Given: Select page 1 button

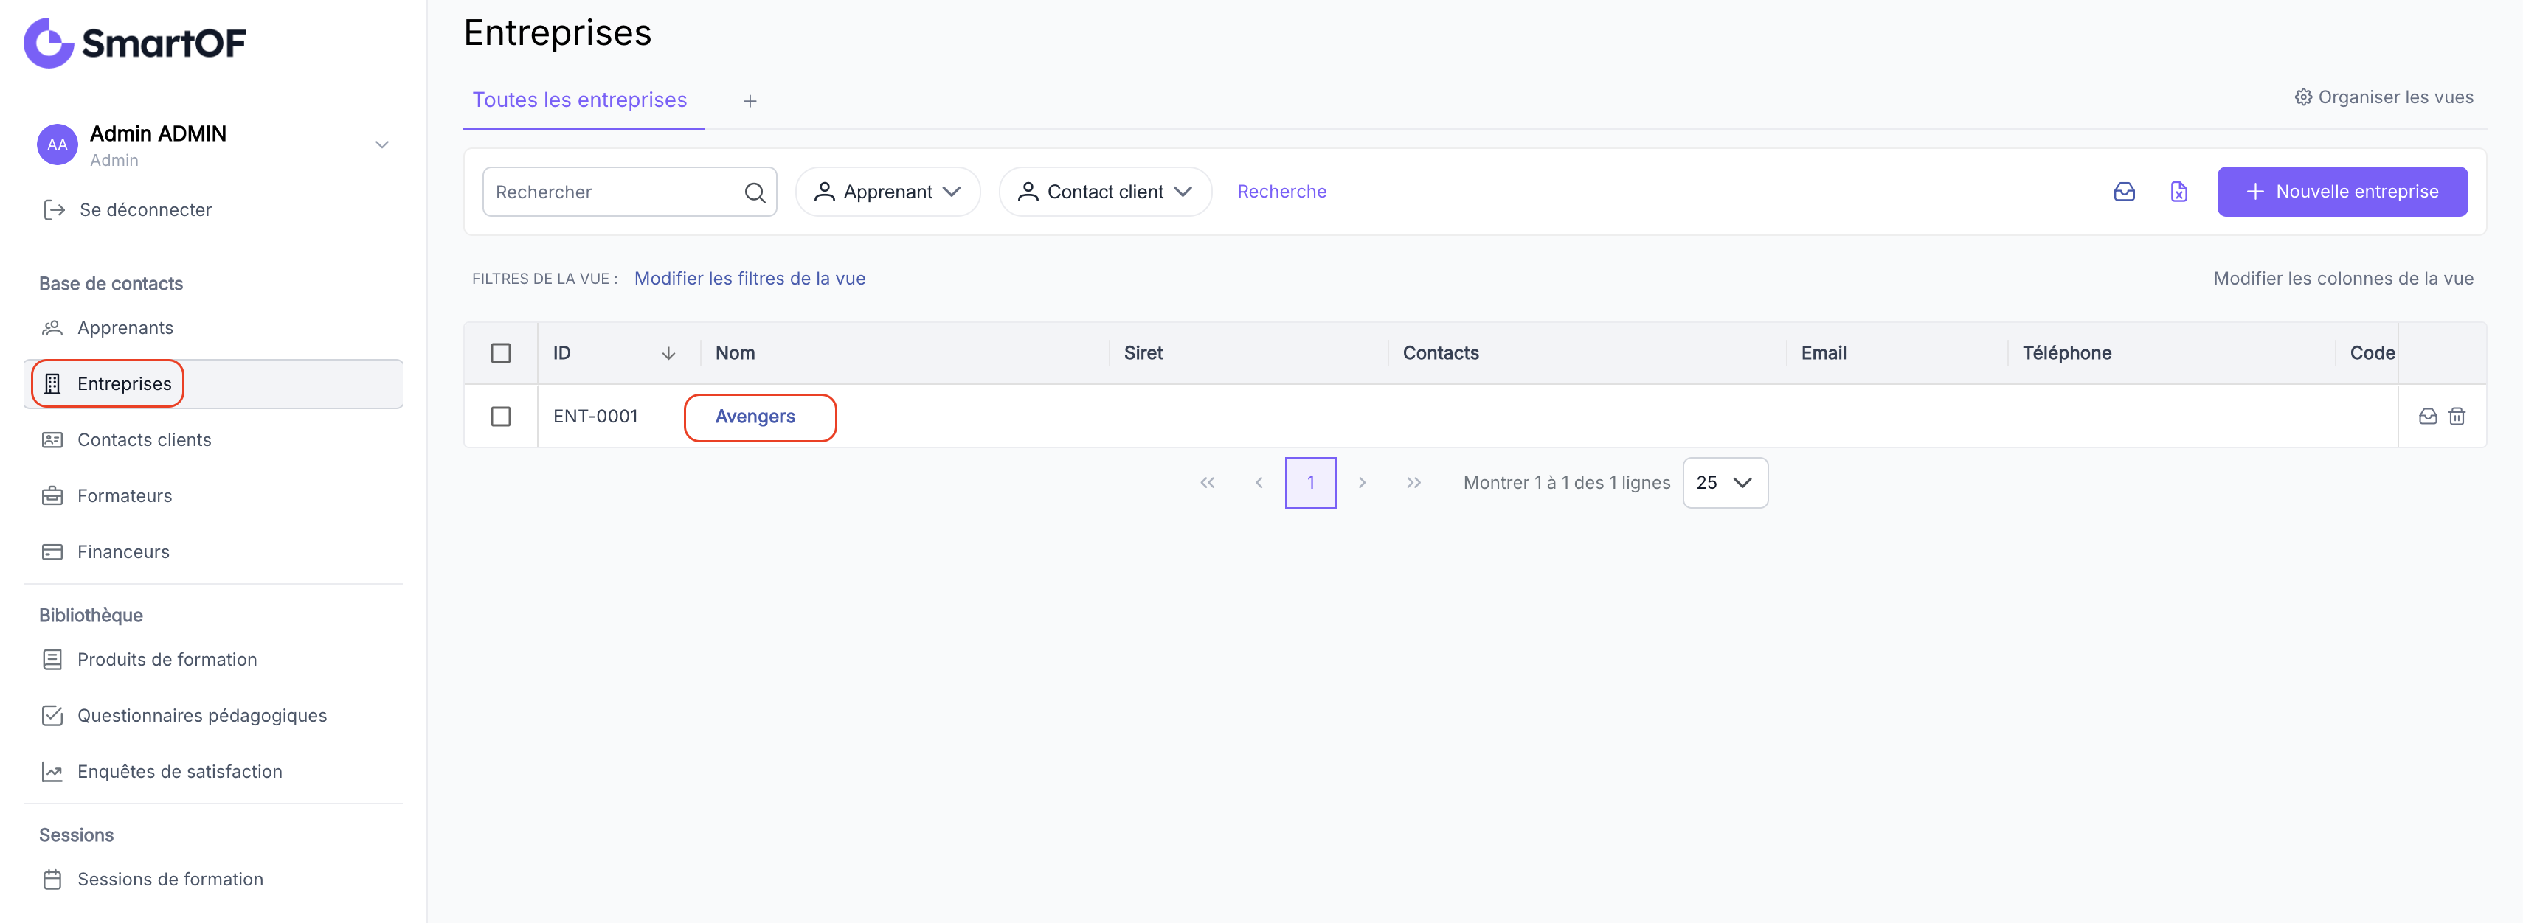Looking at the screenshot, I should [x=1310, y=483].
